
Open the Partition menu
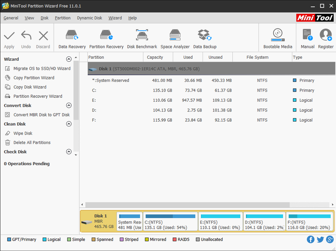click(62, 18)
